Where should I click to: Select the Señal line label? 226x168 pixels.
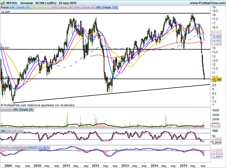(x=24, y=147)
